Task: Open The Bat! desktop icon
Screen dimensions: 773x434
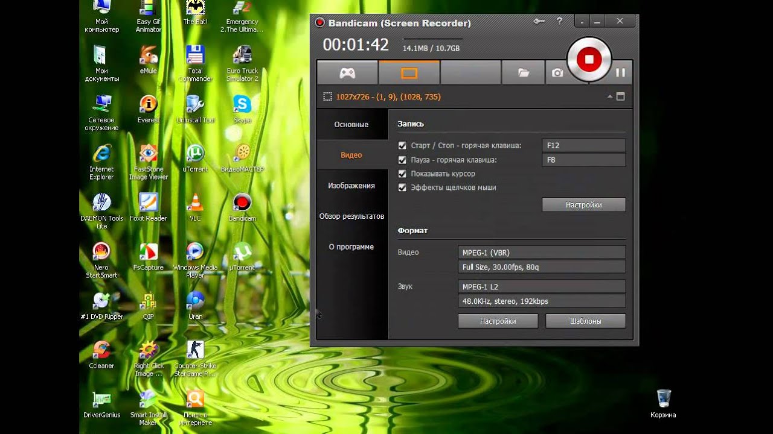Action: [195, 13]
